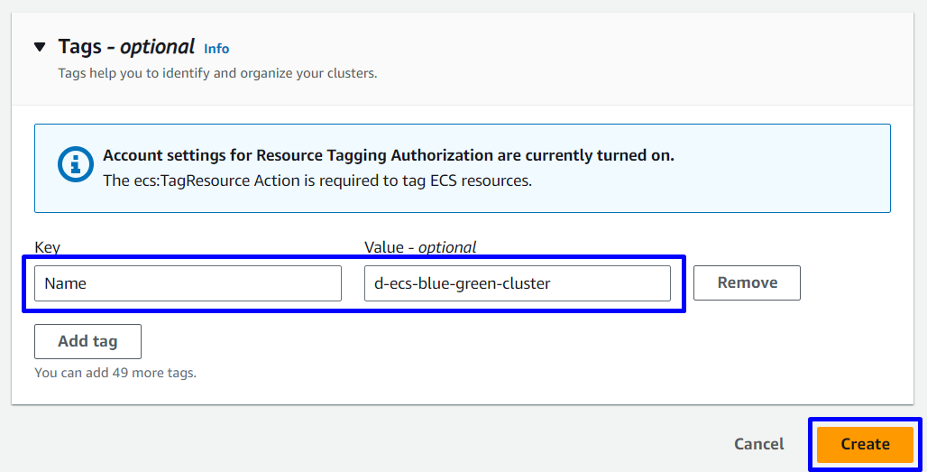Screen dimensions: 927x472
Task: Click italic optional in the Tags heading
Action: pyautogui.click(x=157, y=47)
